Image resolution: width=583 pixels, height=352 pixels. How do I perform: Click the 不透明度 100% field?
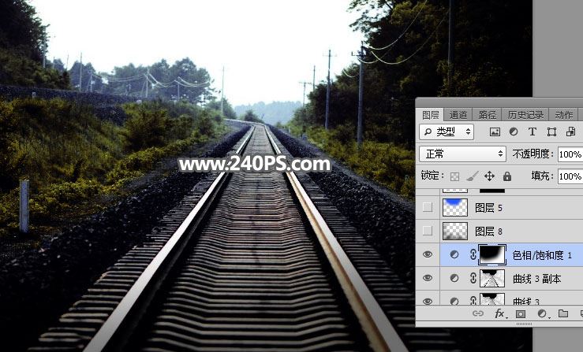[x=570, y=154]
